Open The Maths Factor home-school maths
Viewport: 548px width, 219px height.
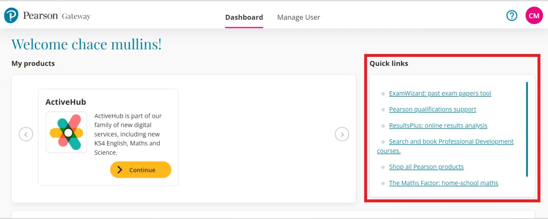click(x=443, y=183)
